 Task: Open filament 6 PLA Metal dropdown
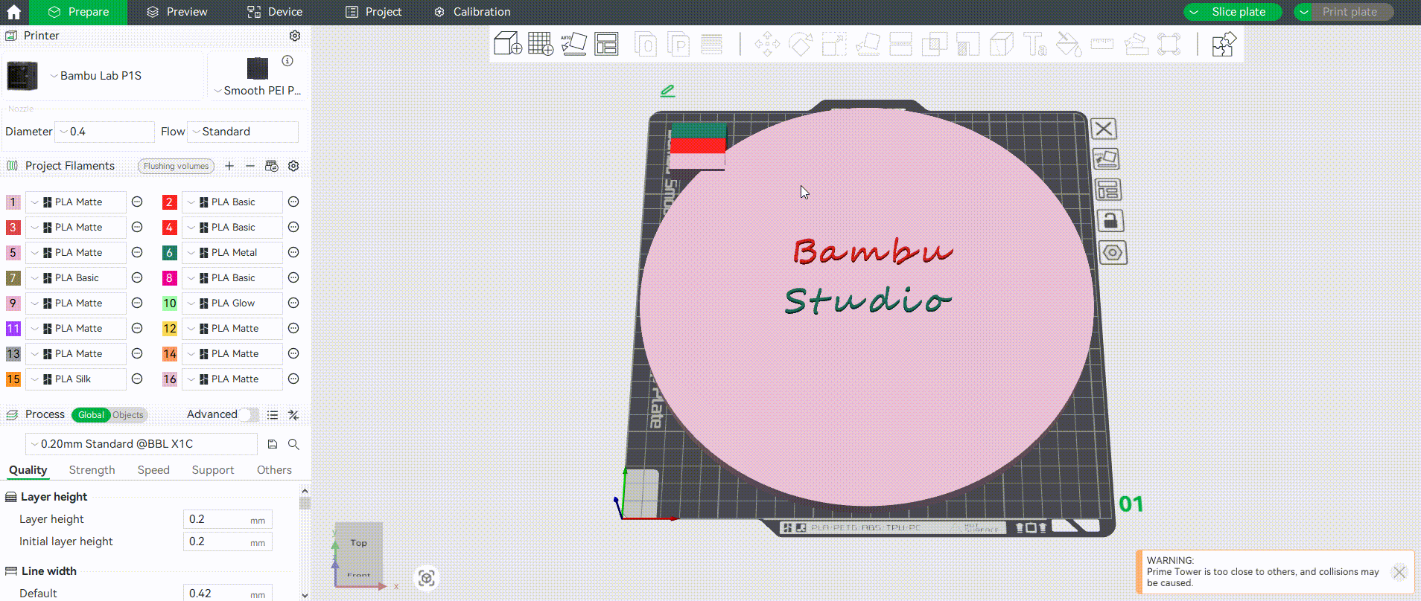(232, 253)
